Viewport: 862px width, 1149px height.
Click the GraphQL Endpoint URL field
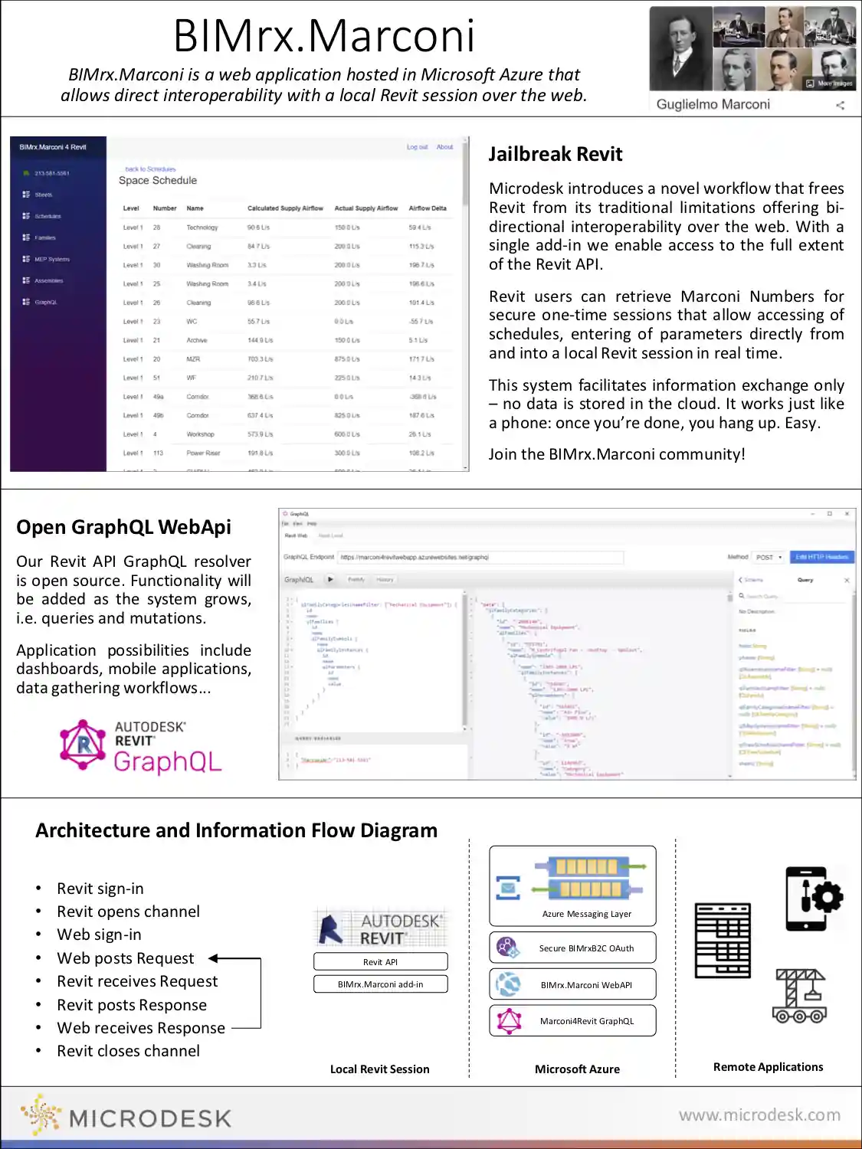[480, 557]
